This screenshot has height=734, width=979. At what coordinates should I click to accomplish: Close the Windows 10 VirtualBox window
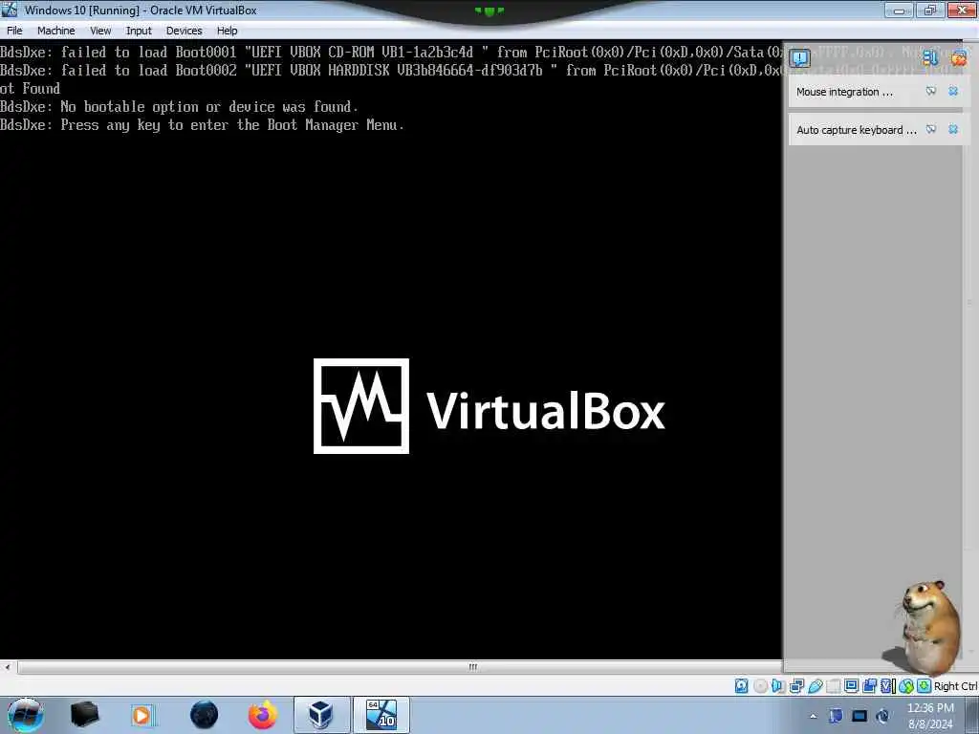[x=962, y=10]
